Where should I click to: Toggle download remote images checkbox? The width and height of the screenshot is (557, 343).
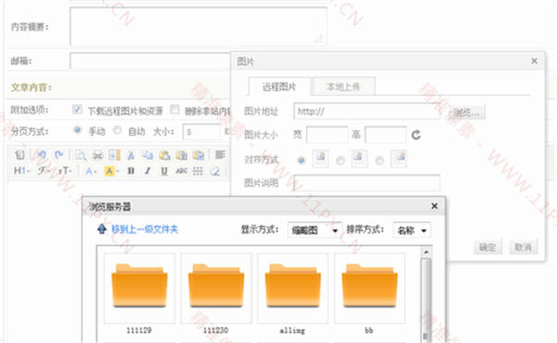click(77, 110)
